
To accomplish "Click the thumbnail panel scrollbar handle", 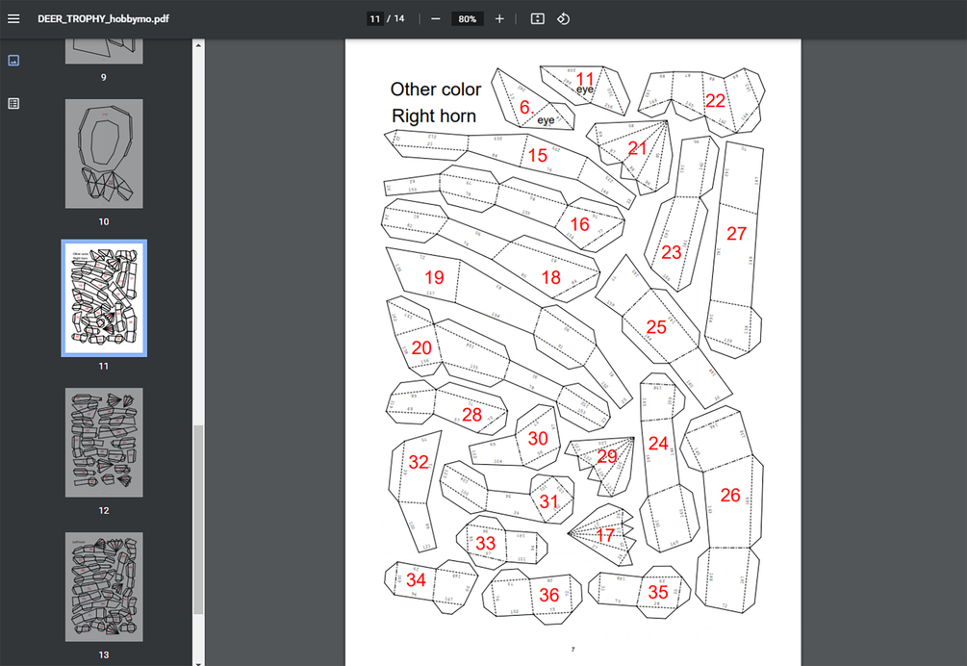I will point(198,520).
